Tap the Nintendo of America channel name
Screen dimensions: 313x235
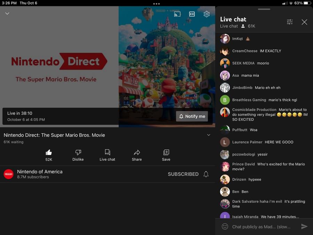coord(40,172)
